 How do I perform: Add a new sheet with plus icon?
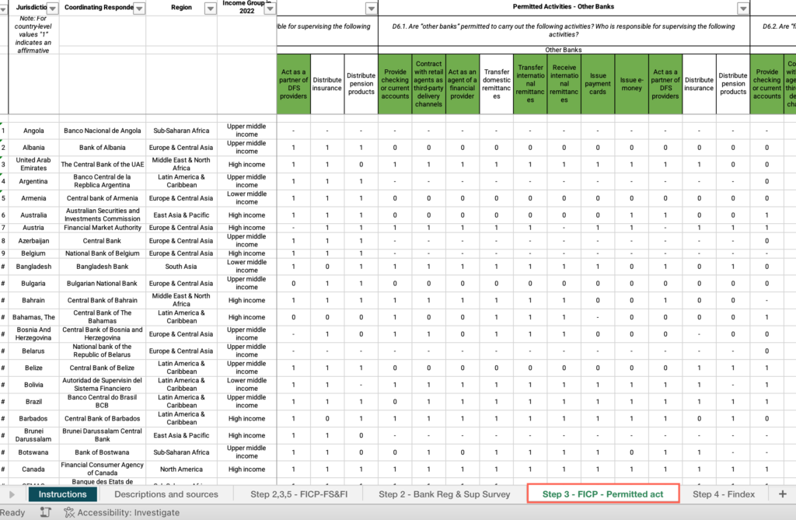pyautogui.click(x=782, y=494)
